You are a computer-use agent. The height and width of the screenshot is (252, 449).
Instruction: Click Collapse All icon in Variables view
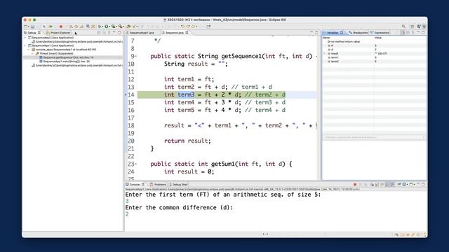408,33
